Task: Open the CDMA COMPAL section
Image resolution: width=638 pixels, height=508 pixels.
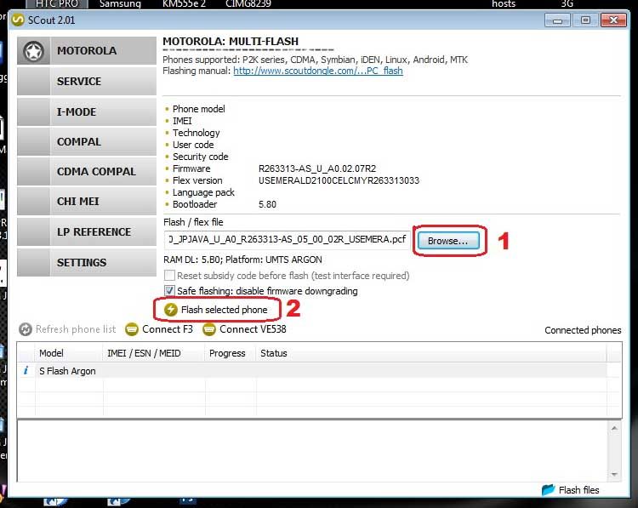Action: click(x=87, y=171)
